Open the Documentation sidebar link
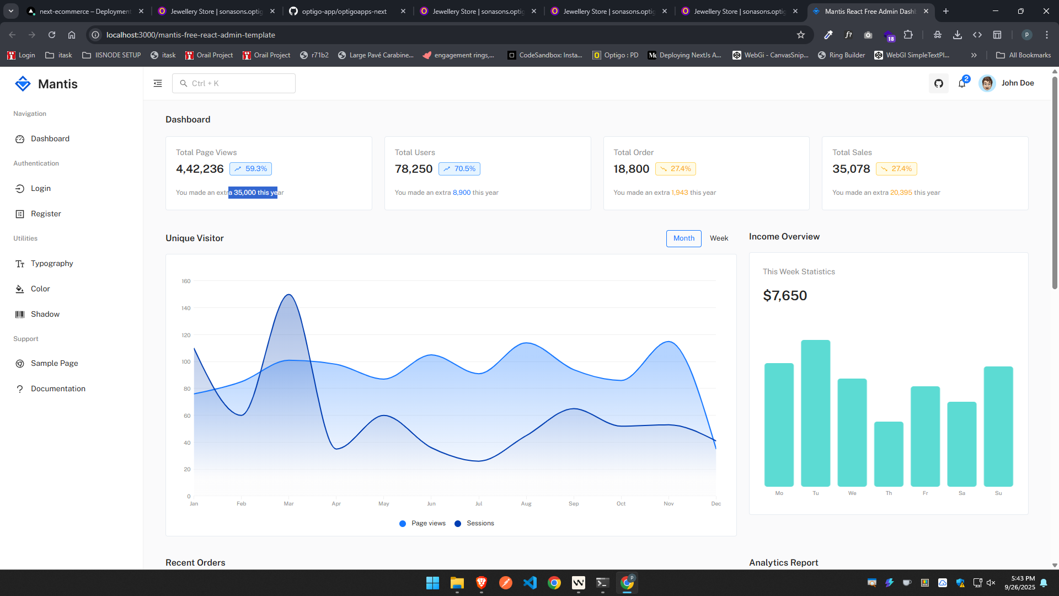Image resolution: width=1059 pixels, height=596 pixels. [58, 389]
